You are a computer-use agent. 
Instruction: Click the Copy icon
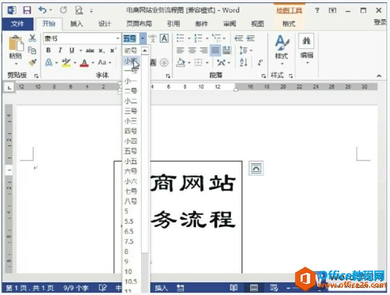click(32, 50)
